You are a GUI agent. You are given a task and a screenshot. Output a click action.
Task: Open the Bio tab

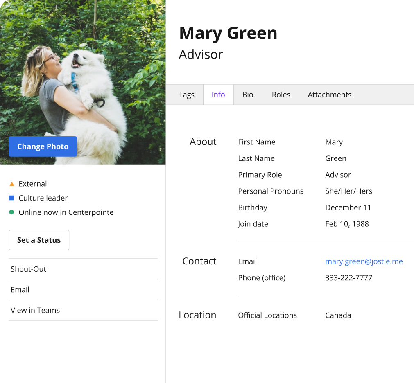click(x=248, y=95)
